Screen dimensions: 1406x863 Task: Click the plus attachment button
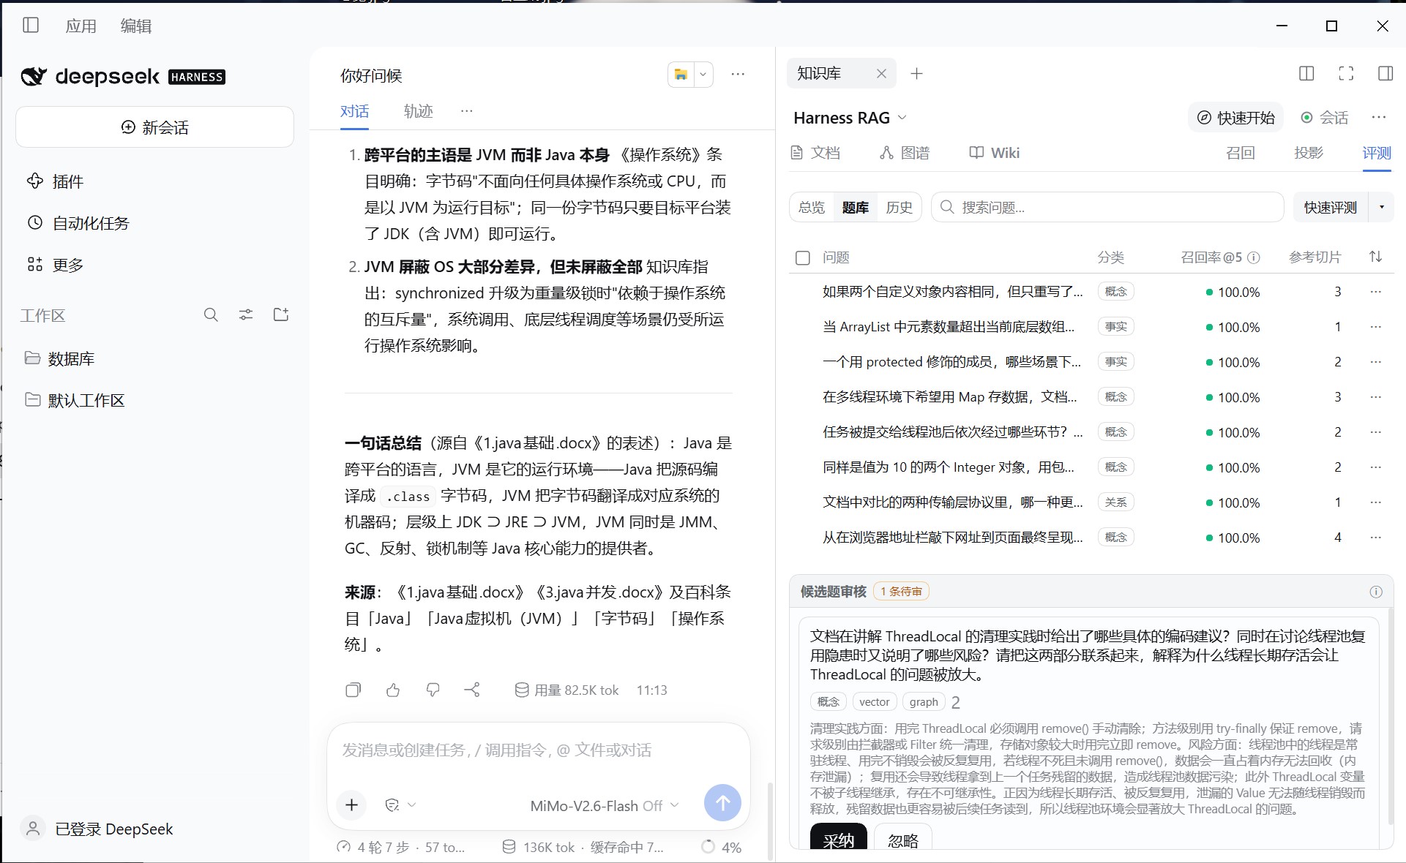[352, 804]
